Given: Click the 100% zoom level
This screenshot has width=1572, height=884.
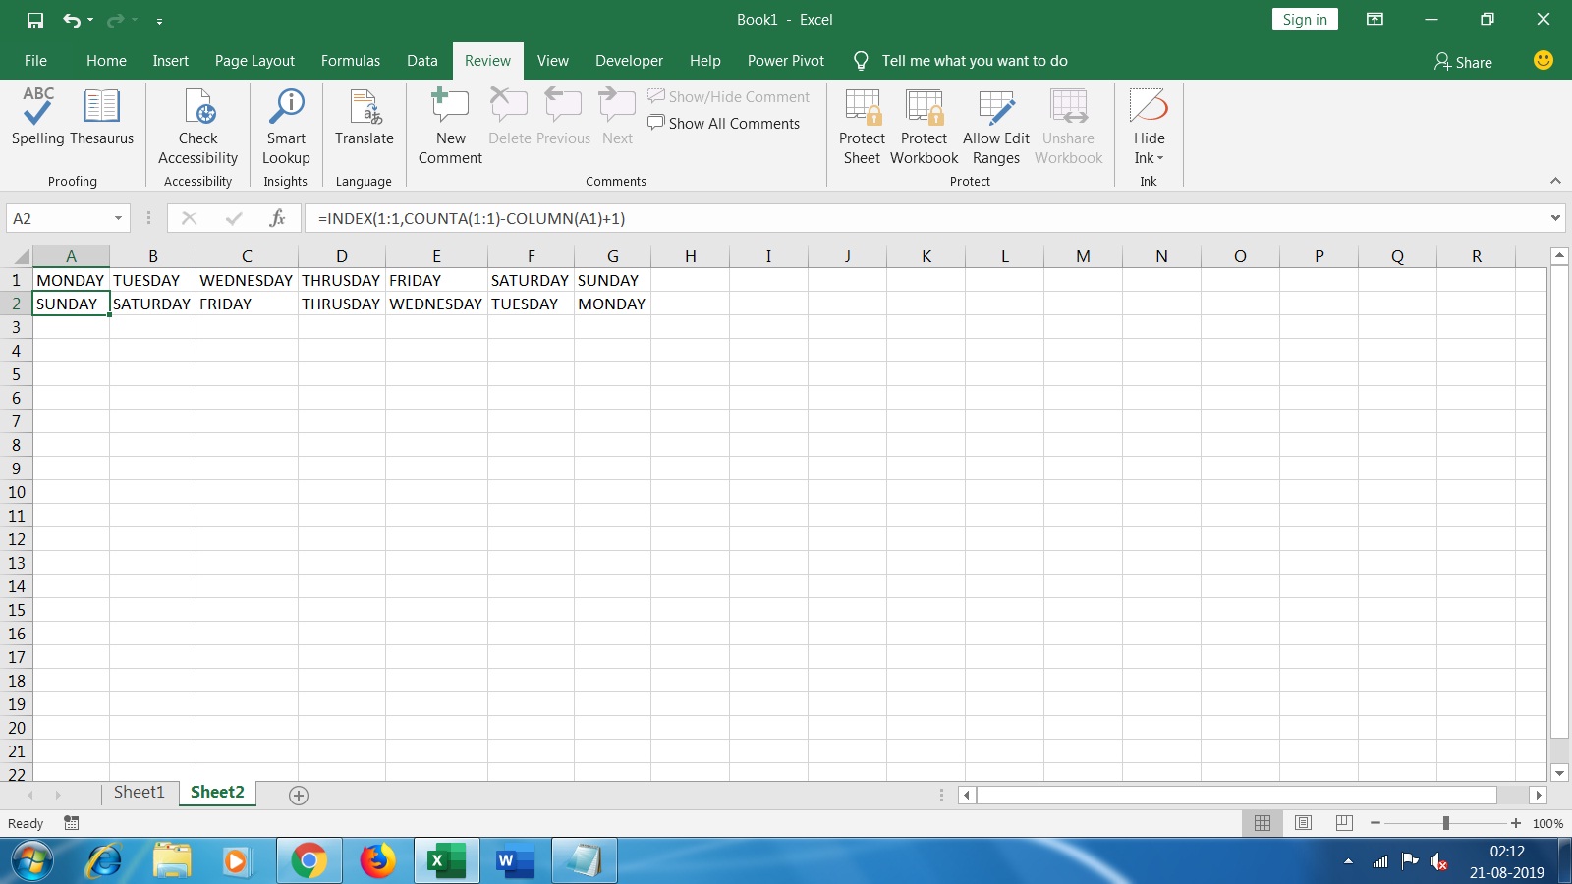Looking at the screenshot, I should point(1547,824).
